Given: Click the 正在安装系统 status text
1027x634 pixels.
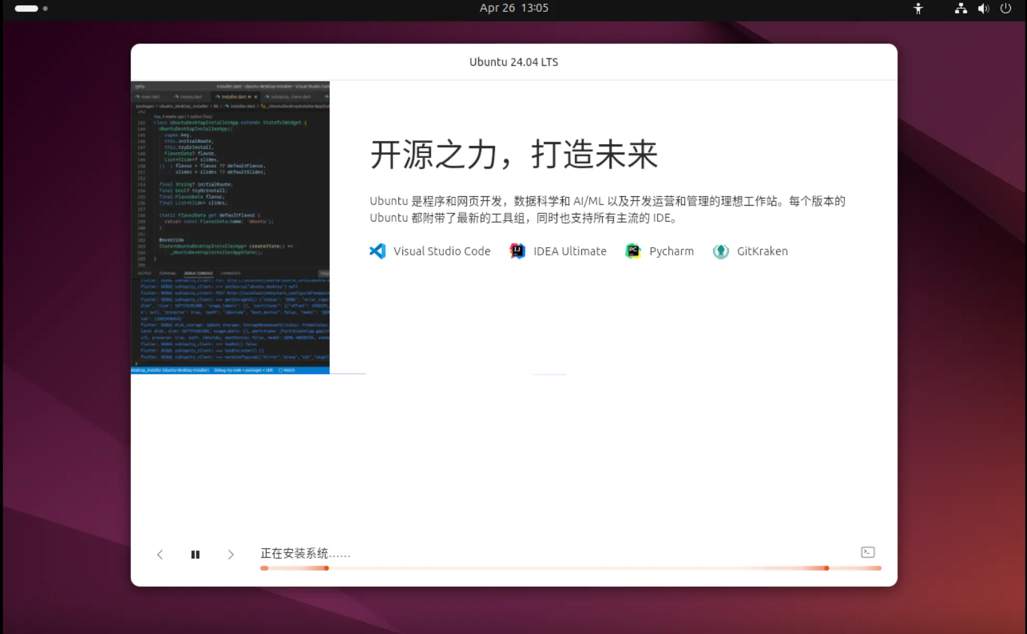Looking at the screenshot, I should (x=305, y=554).
